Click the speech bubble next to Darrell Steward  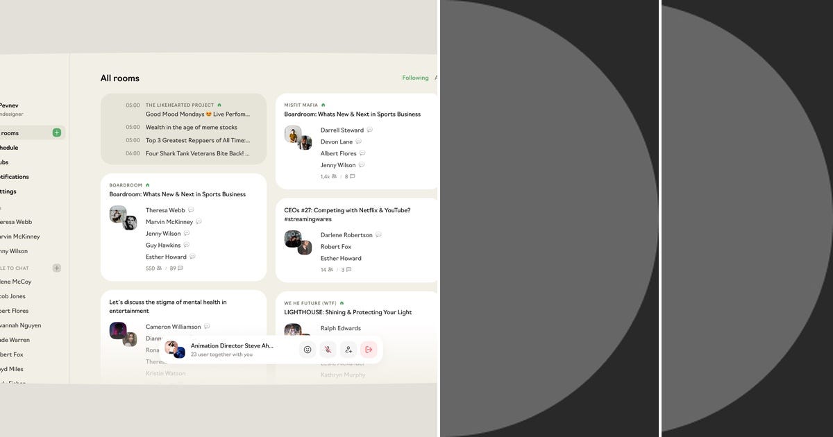point(369,130)
